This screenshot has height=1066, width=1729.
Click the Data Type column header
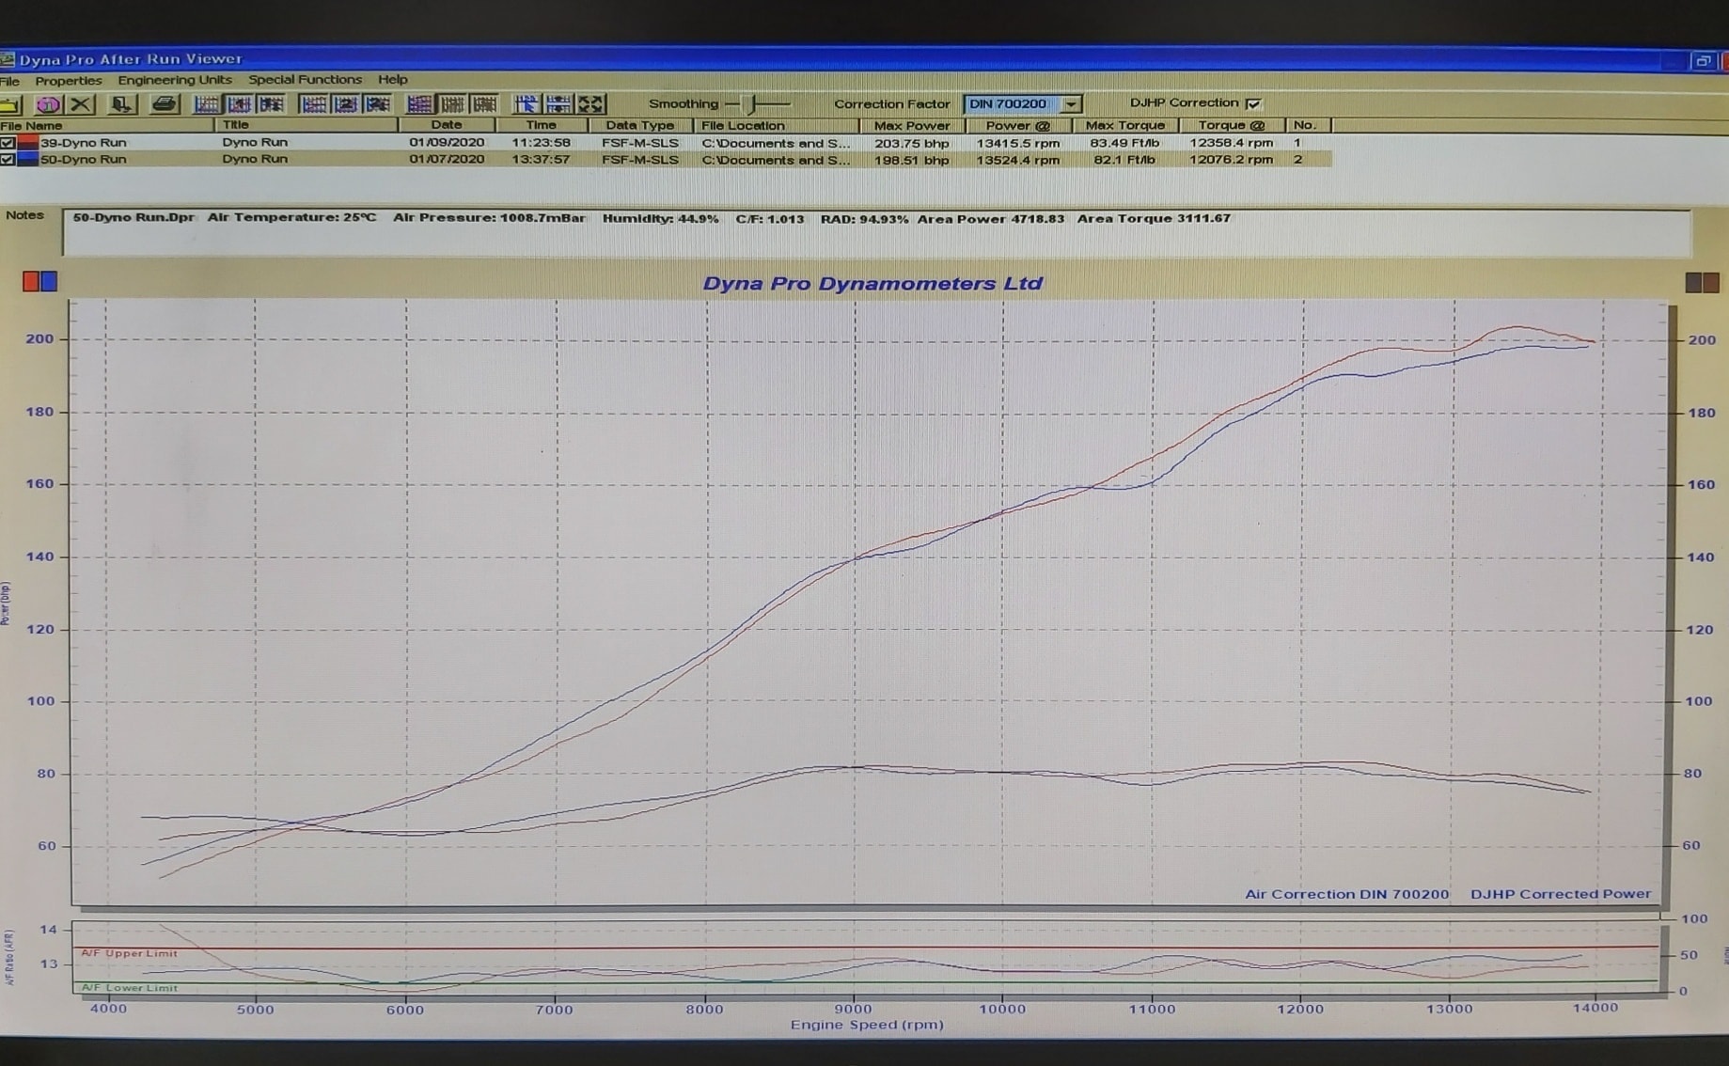(x=640, y=125)
